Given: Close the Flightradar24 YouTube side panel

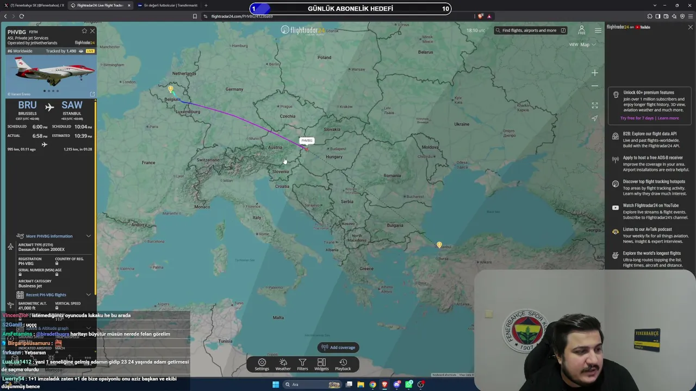Looking at the screenshot, I should coord(691,27).
